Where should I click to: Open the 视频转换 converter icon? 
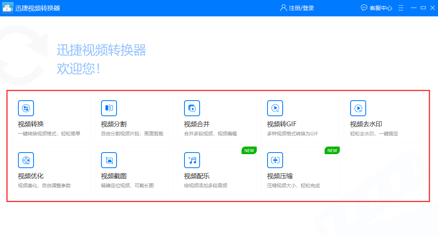point(26,108)
